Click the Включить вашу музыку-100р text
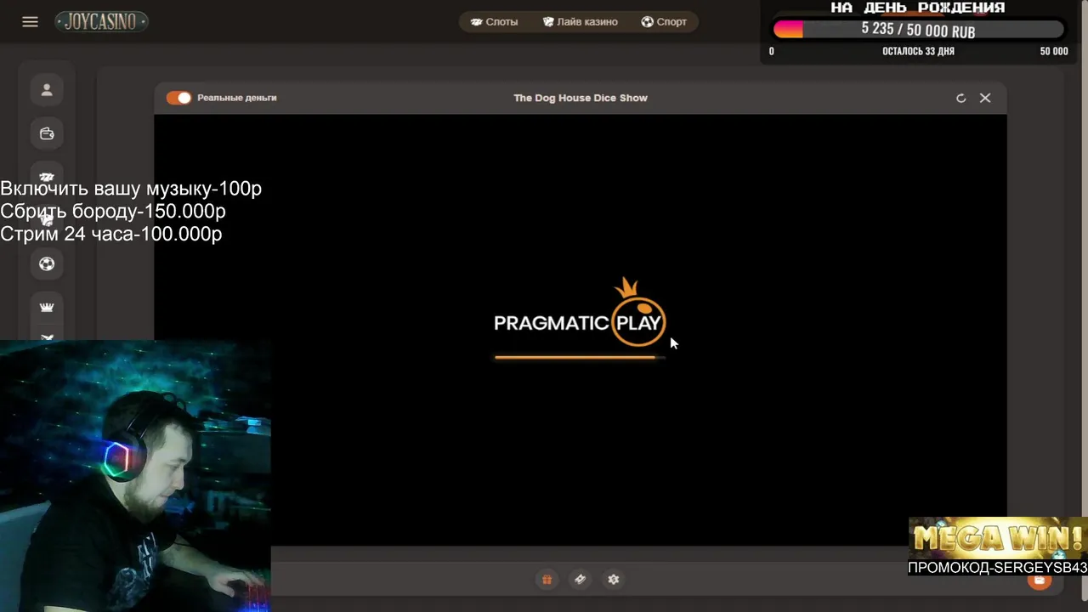This screenshot has width=1088, height=612. coord(131,189)
